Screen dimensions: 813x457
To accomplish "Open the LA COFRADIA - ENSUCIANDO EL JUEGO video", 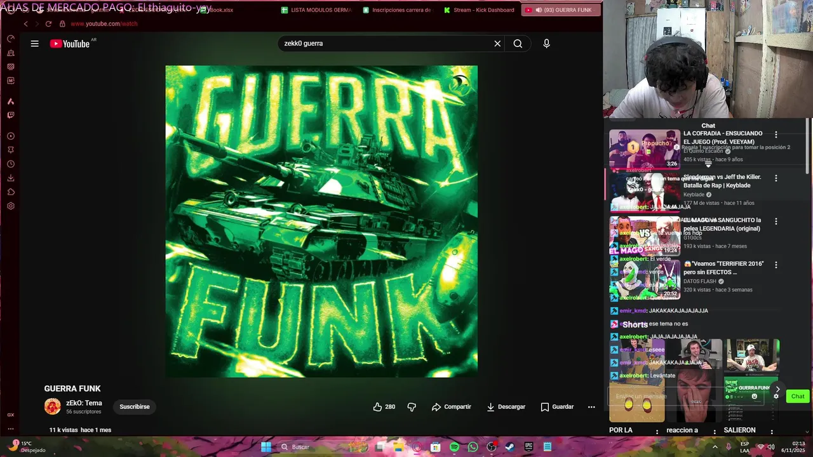I will point(723,138).
